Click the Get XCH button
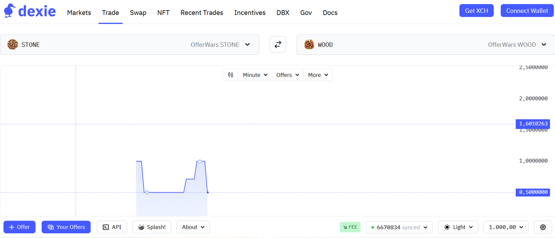The width and height of the screenshot is (555, 238). pos(476,11)
